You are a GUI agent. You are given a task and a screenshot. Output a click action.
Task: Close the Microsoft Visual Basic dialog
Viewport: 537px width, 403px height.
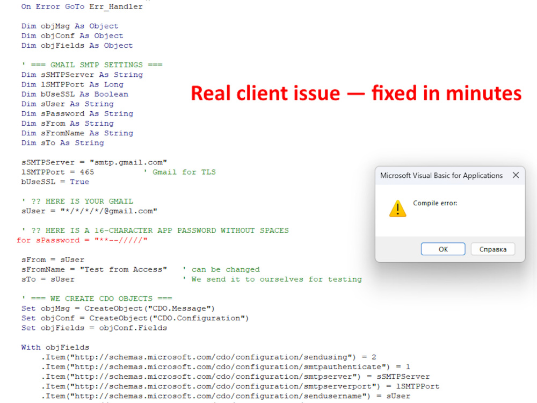tap(516, 175)
